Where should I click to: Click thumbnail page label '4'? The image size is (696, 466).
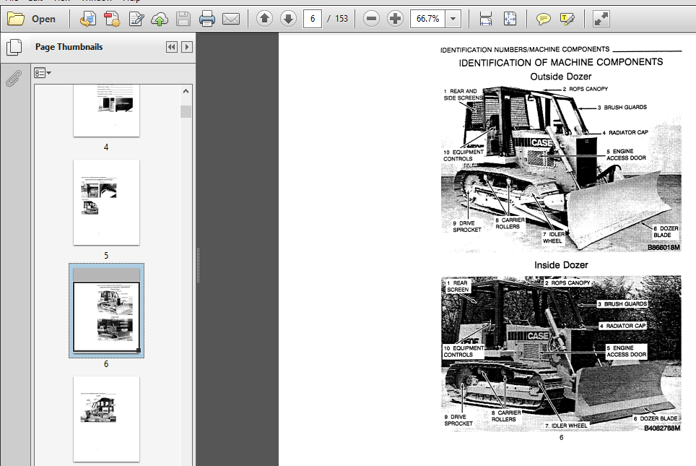coord(106,147)
